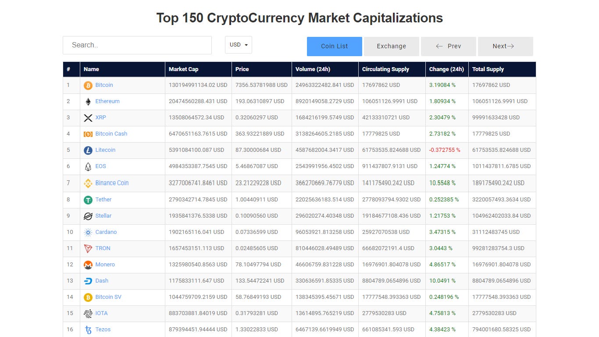This screenshot has width=599, height=337.
Task: Click the Circulating Supply column header
Action: coord(392,69)
